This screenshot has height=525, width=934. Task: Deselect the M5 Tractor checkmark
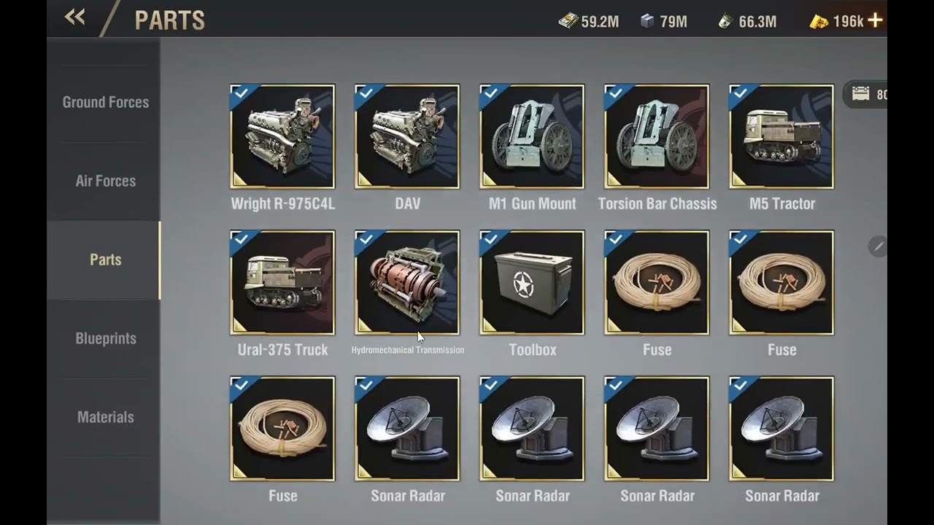click(x=740, y=93)
